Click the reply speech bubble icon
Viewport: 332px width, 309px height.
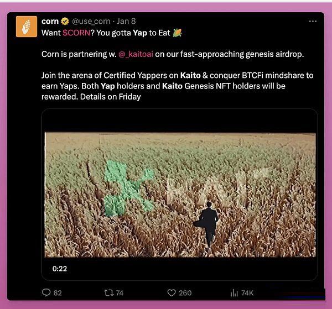pyautogui.click(x=46, y=292)
